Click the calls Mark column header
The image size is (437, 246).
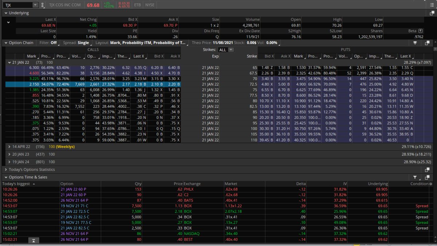pyautogui.click(x=32, y=56)
